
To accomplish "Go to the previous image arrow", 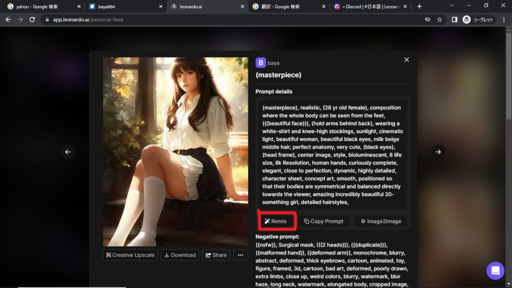I will tap(68, 152).
